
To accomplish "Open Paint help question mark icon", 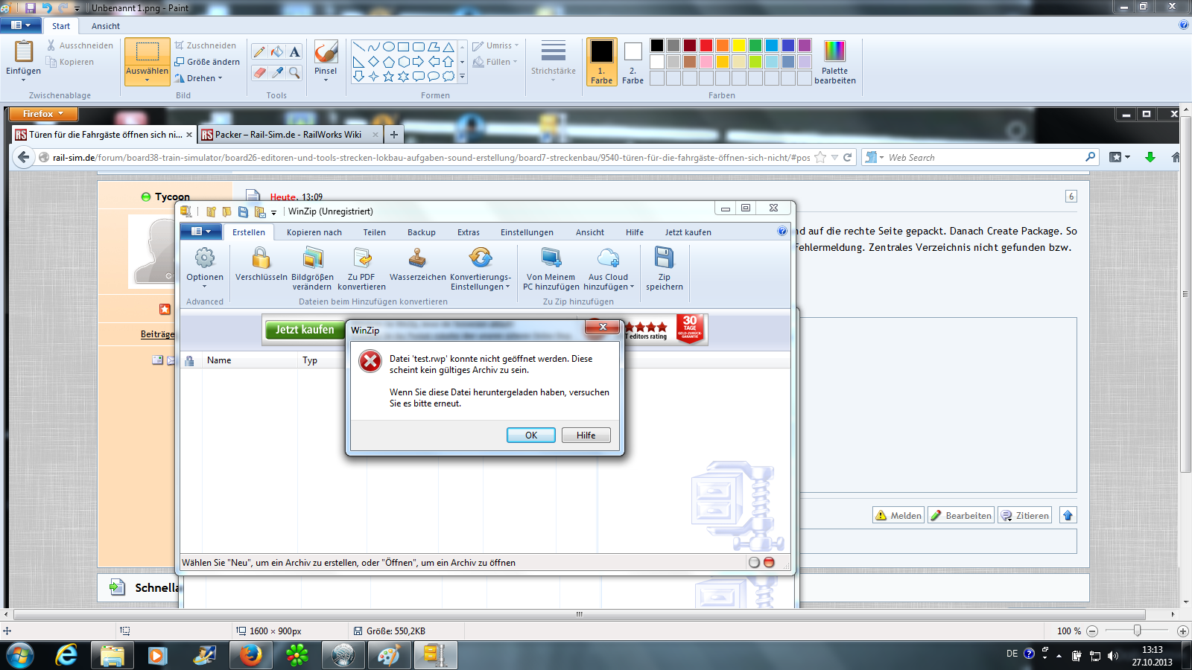I will (x=1184, y=25).
